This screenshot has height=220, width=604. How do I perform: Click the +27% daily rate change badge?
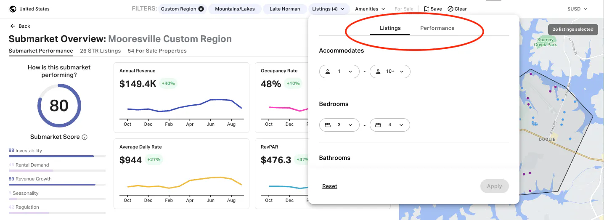154,159
